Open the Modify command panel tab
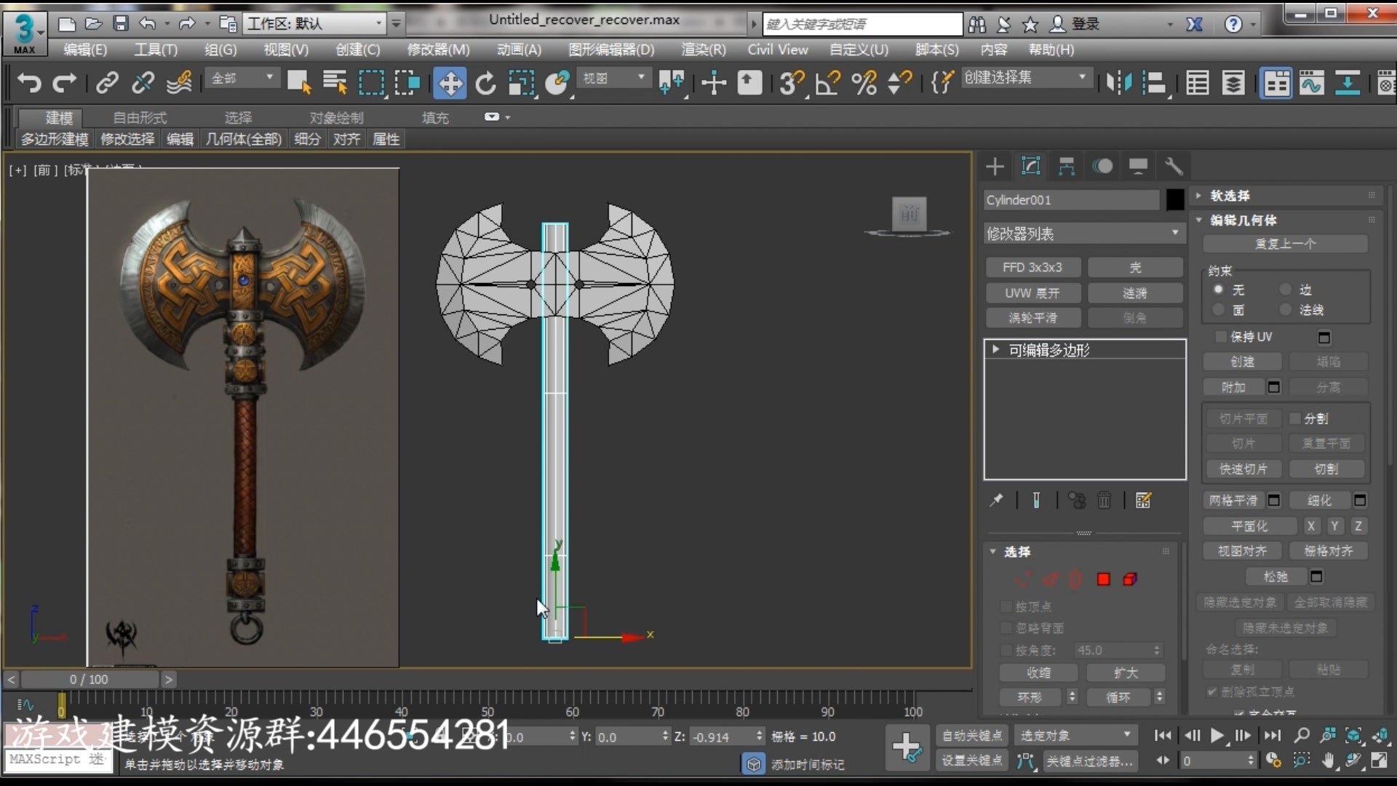Viewport: 1397px width, 786px height. click(x=1031, y=166)
